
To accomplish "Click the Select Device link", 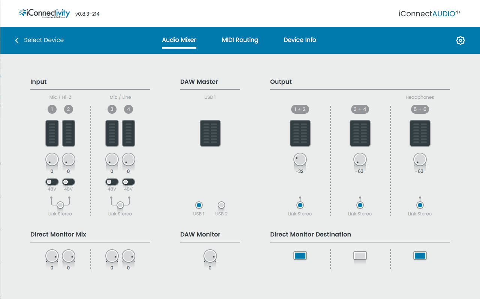I will pos(44,40).
